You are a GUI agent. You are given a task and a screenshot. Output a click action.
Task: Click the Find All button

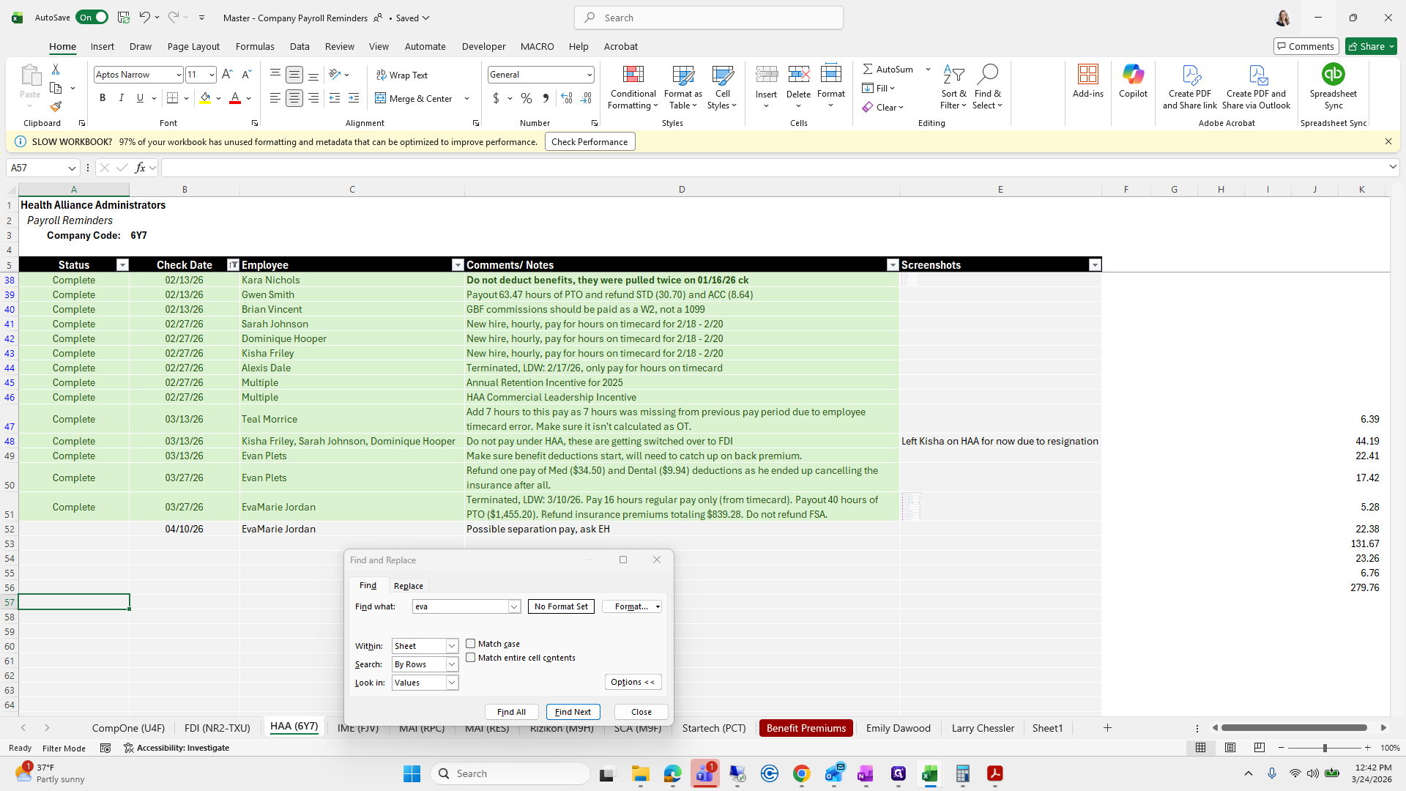pyautogui.click(x=511, y=712)
